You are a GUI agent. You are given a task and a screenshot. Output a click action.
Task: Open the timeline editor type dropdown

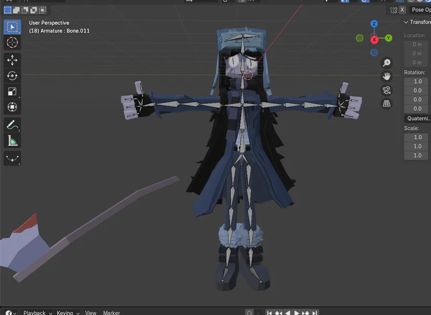coord(11,313)
